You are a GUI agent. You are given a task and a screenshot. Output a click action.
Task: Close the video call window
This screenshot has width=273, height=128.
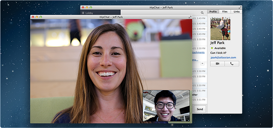click(33, 17)
